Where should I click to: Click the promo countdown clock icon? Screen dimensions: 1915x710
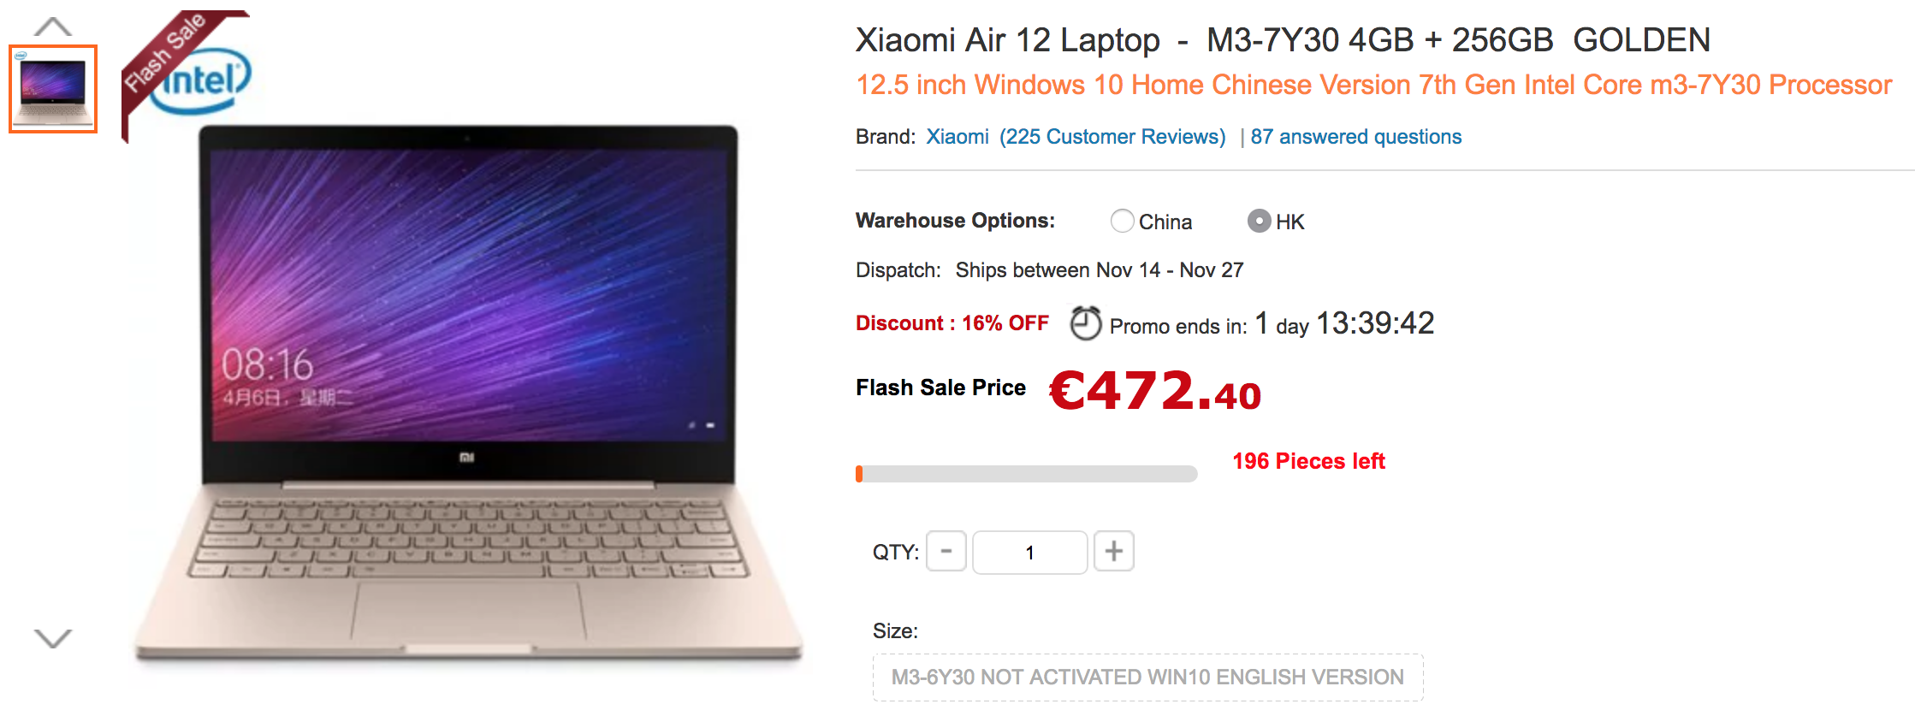pyautogui.click(x=1086, y=323)
